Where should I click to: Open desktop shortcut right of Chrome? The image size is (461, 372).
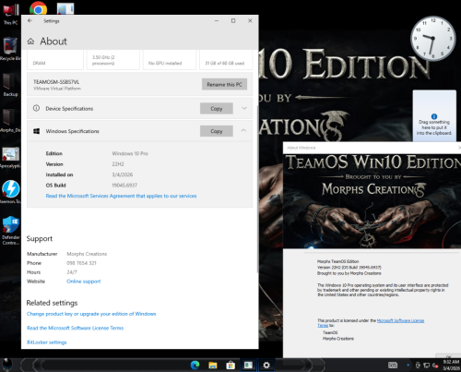point(65,8)
